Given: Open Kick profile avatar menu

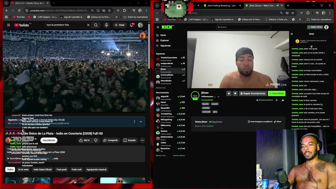Looking at the screenshot, I should [326, 27].
